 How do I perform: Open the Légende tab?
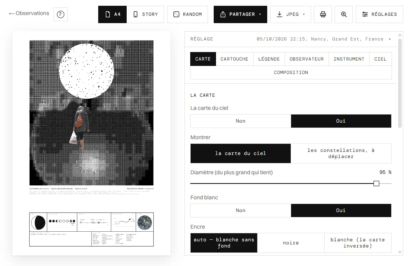pyautogui.click(x=269, y=59)
